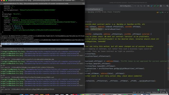
Task: Open Git history clock icon
Action: click(x=161, y=6)
